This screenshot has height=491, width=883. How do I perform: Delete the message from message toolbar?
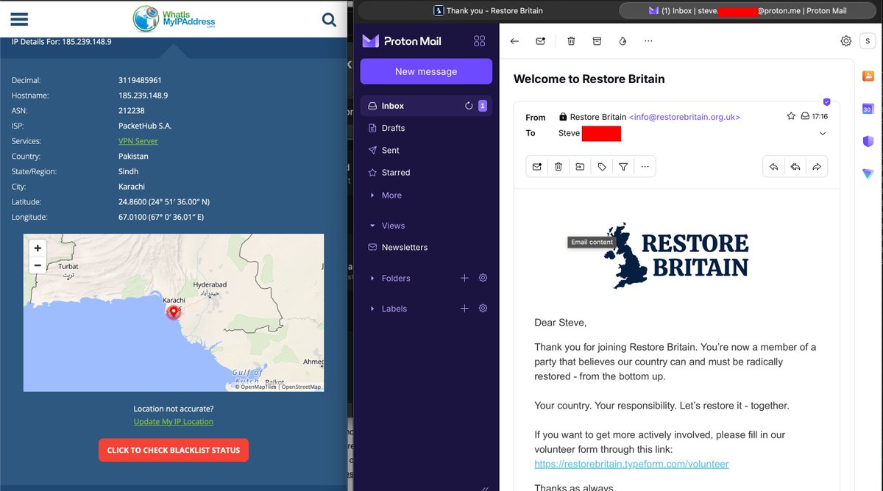558,167
